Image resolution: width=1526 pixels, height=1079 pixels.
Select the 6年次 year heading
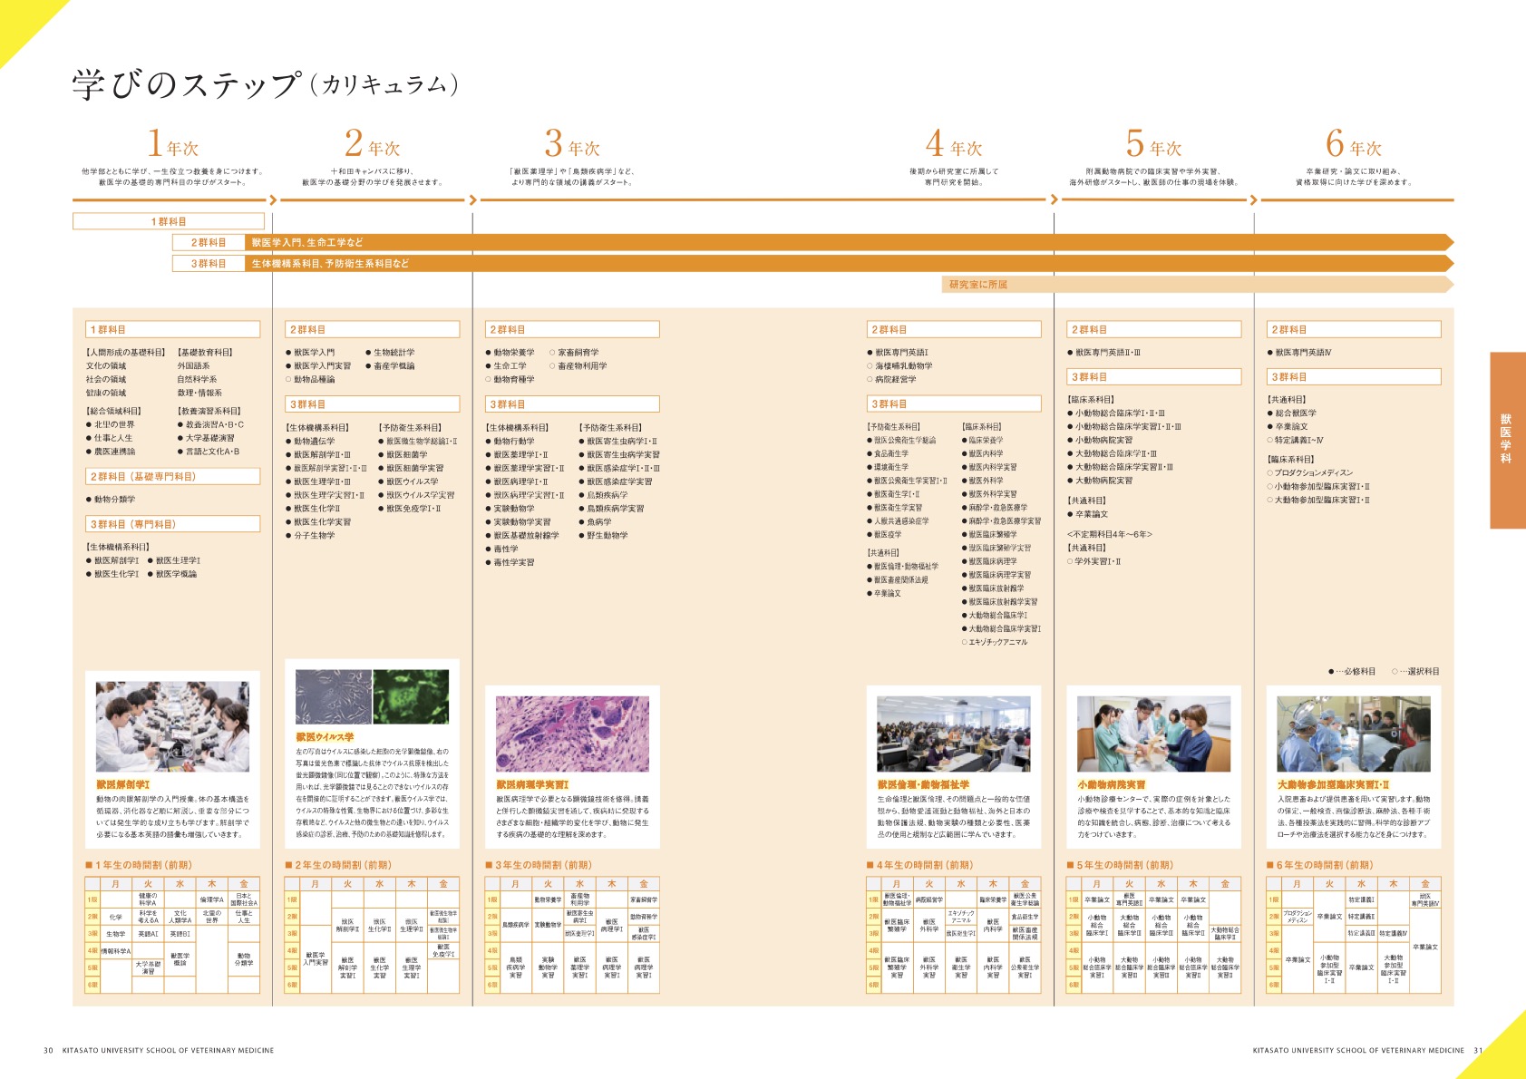tap(1353, 144)
